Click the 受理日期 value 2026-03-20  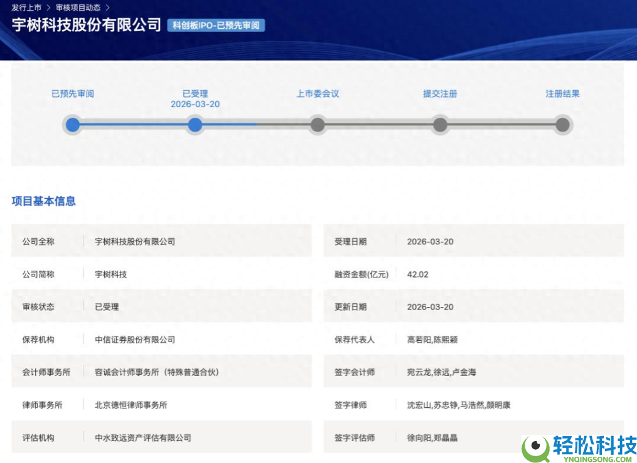pyautogui.click(x=431, y=242)
